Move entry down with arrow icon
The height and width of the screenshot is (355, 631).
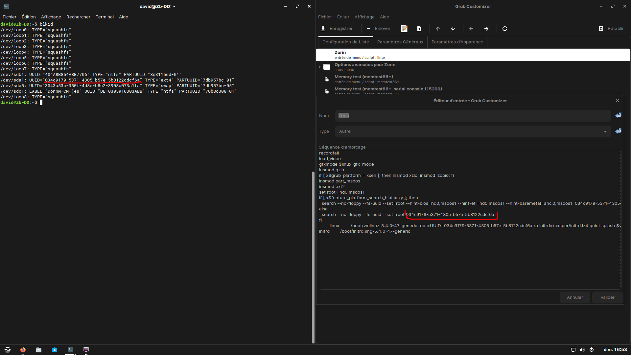click(453, 29)
